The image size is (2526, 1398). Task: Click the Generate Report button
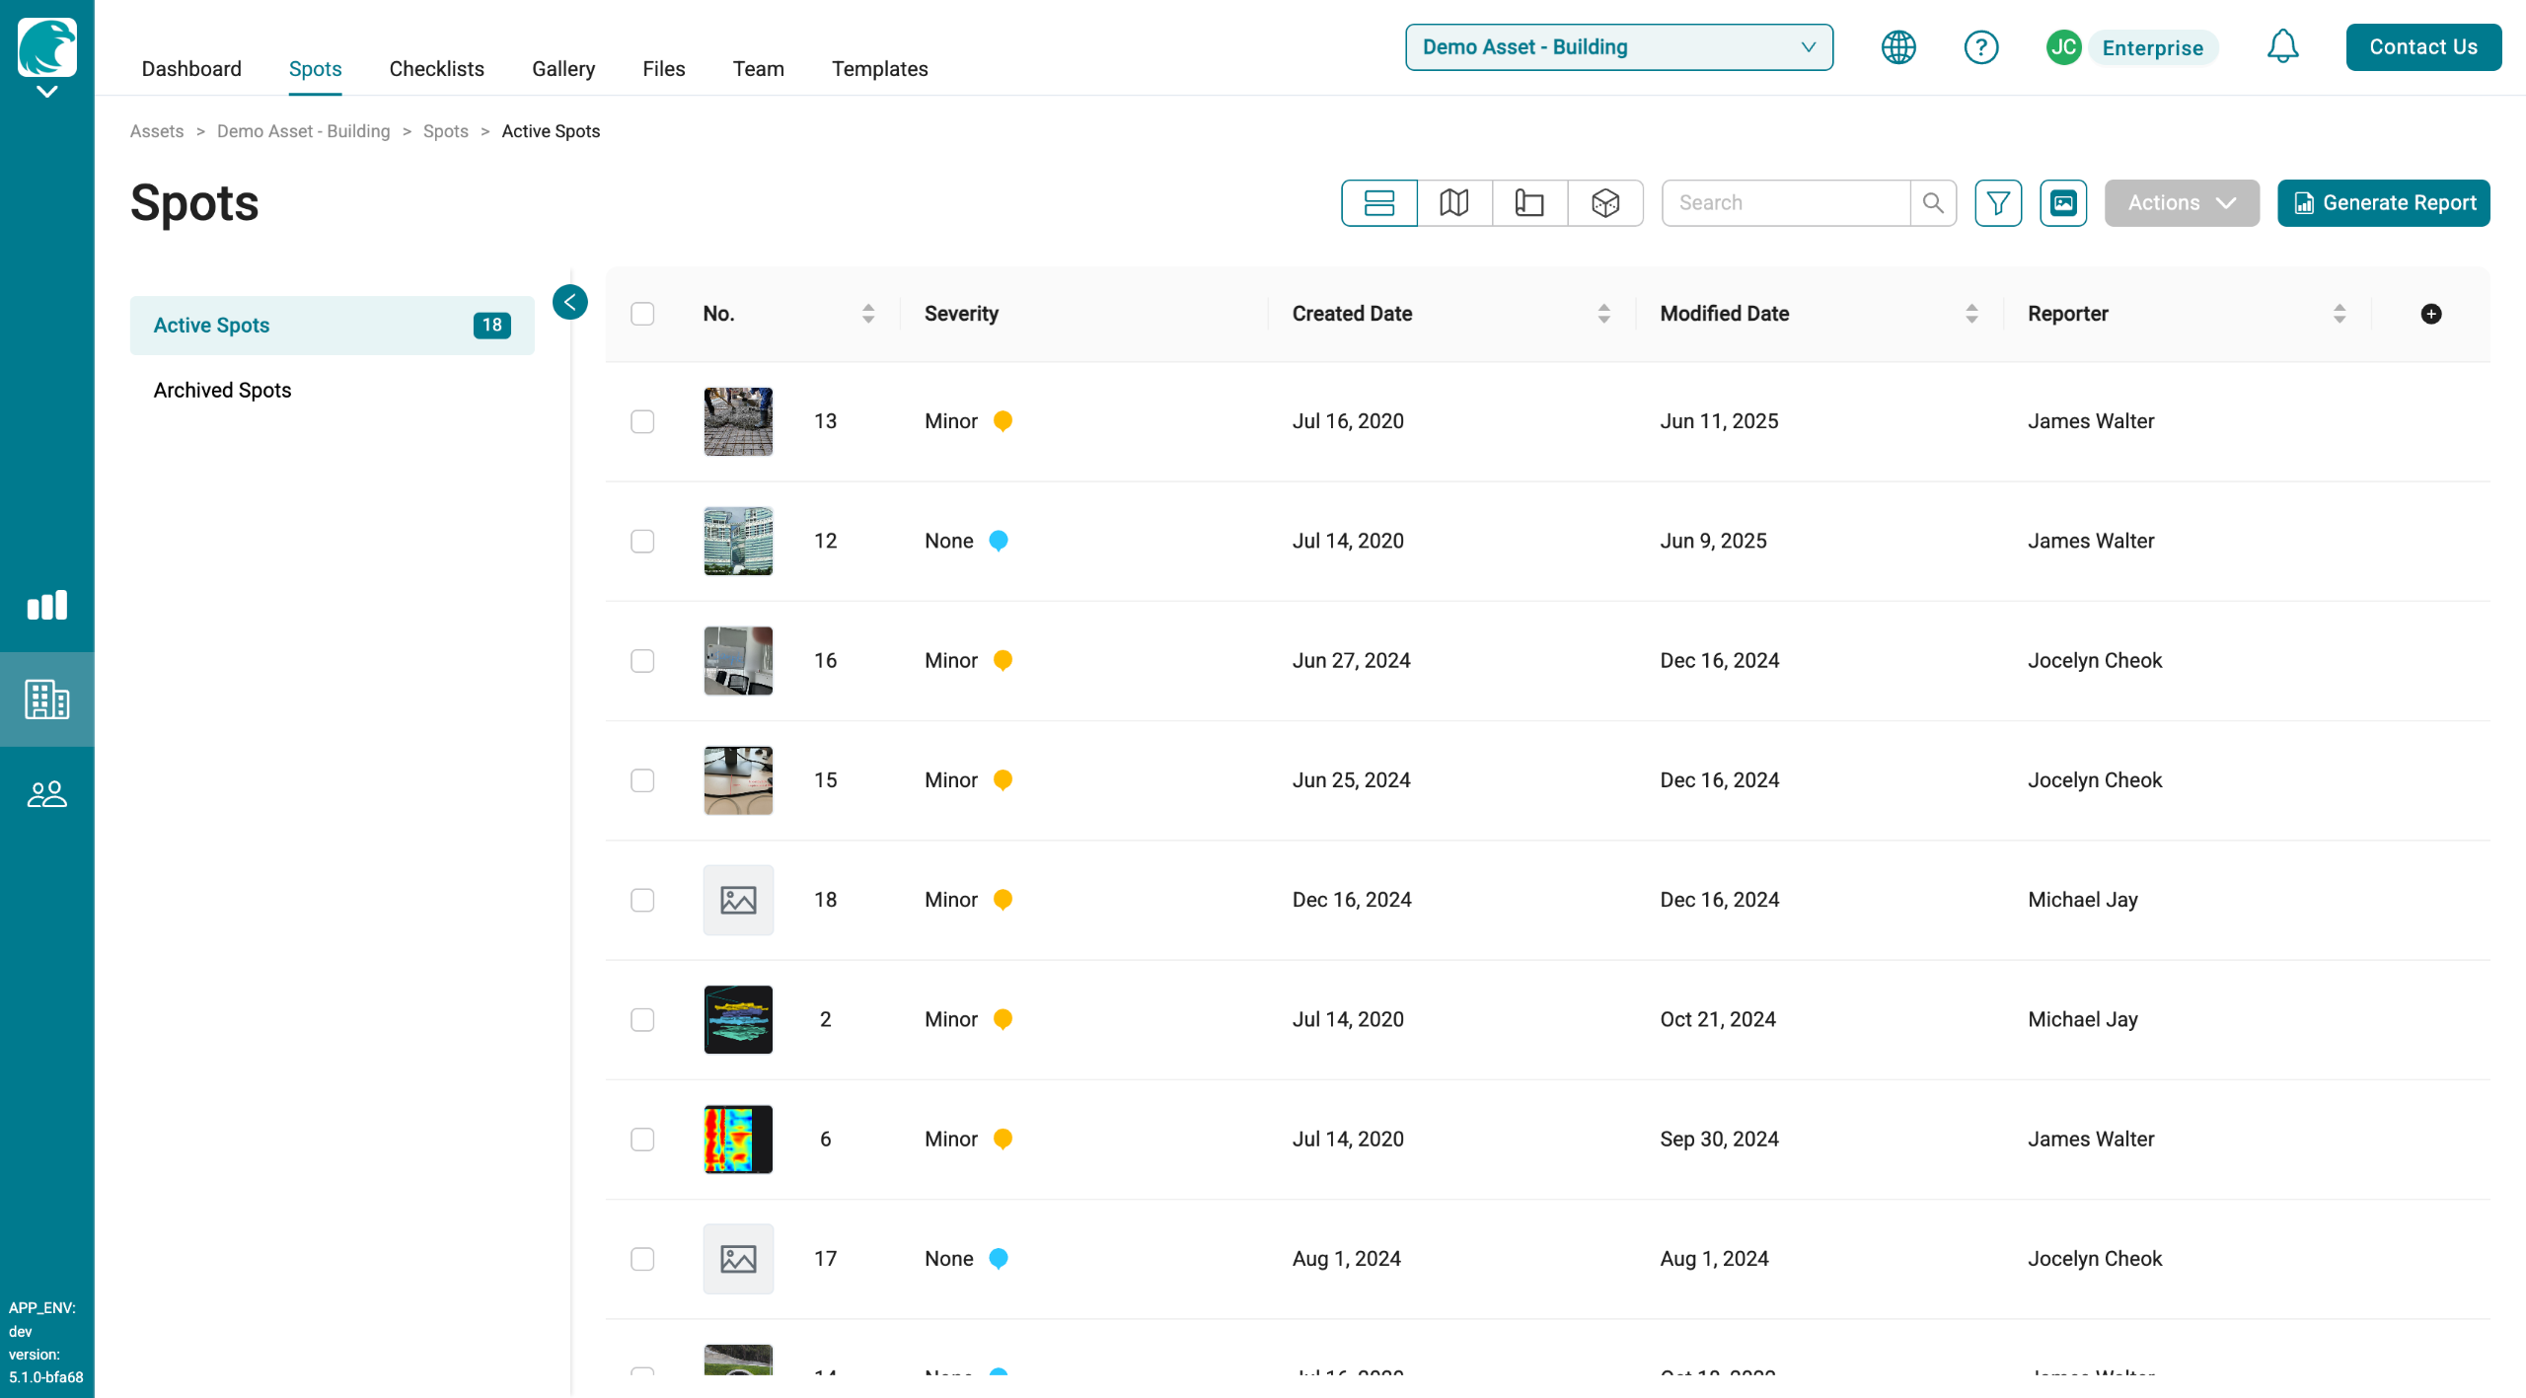click(2383, 203)
